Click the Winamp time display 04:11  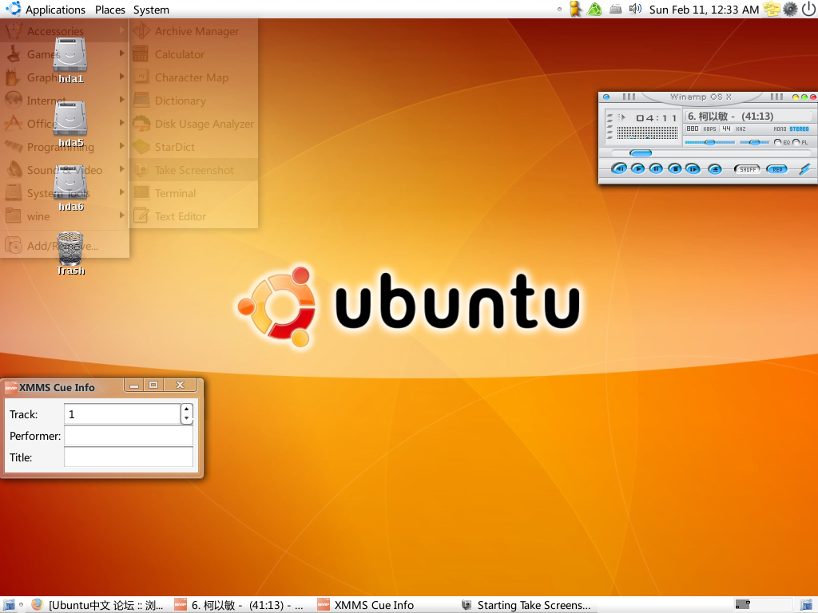click(657, 118)
